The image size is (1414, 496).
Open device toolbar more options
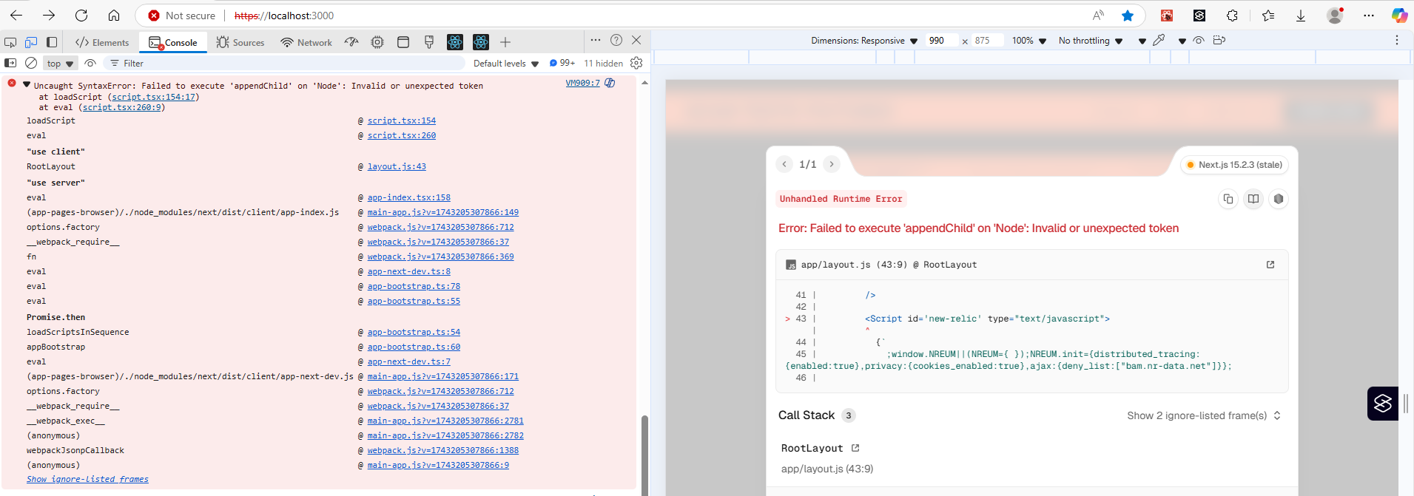coord(1397,40)
